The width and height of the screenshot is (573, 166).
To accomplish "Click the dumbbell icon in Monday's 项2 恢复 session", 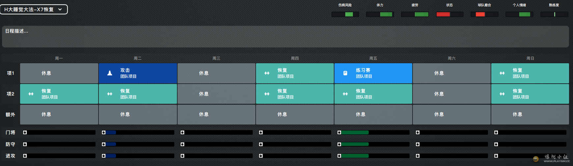I will point(31,94).
